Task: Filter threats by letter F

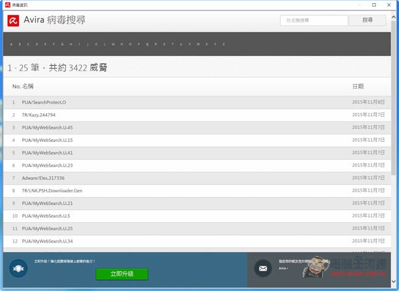Action: [x=53, y=44]
